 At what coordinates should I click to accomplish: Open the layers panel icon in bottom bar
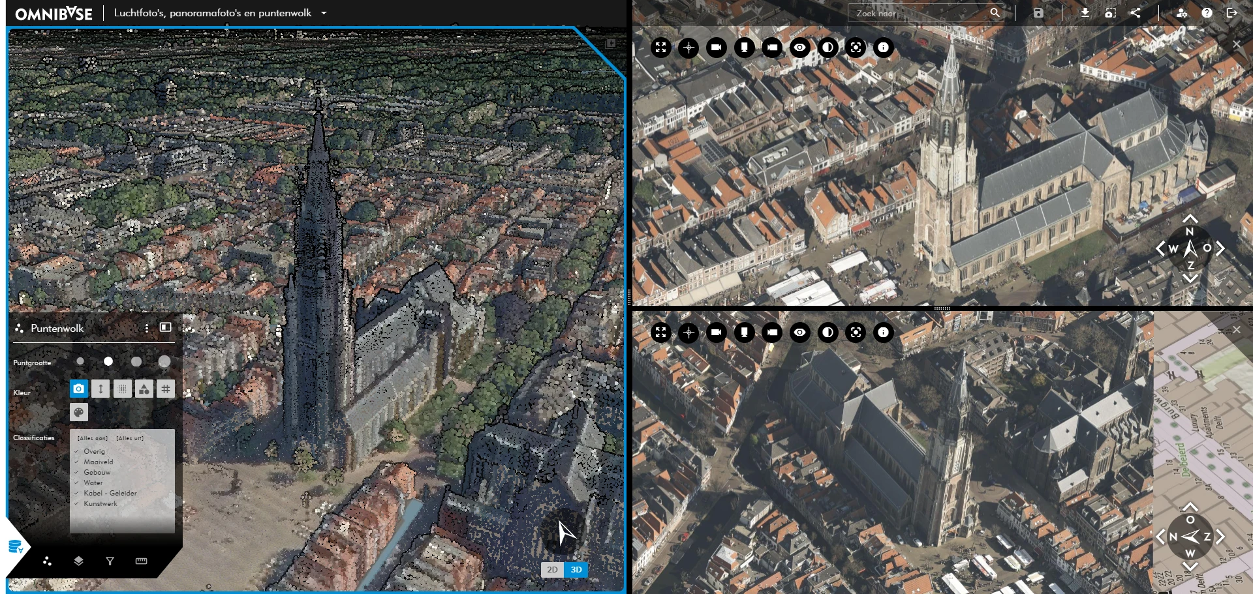[x=78, y=561]
